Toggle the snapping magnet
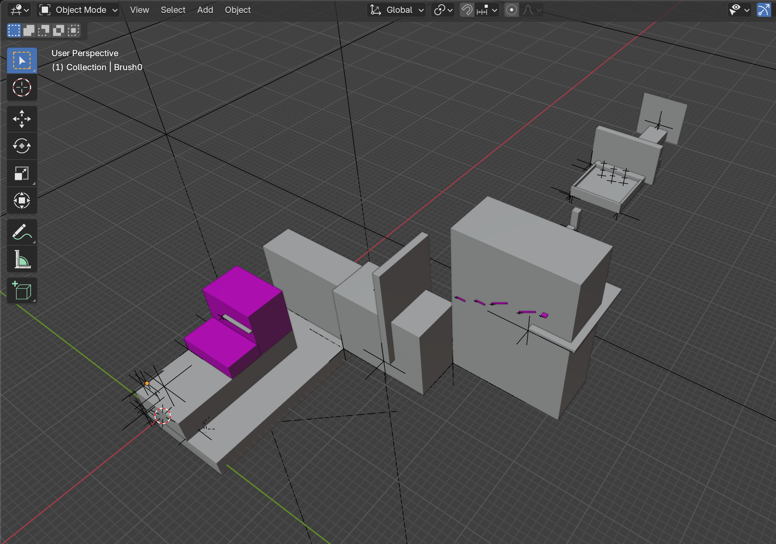This screenshot has height=544, width=776. coord(467,10)
